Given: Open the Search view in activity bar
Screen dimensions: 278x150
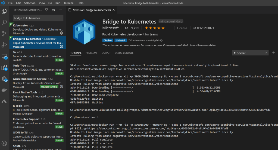Looking at the screenshot, I should tap(4, 22).
